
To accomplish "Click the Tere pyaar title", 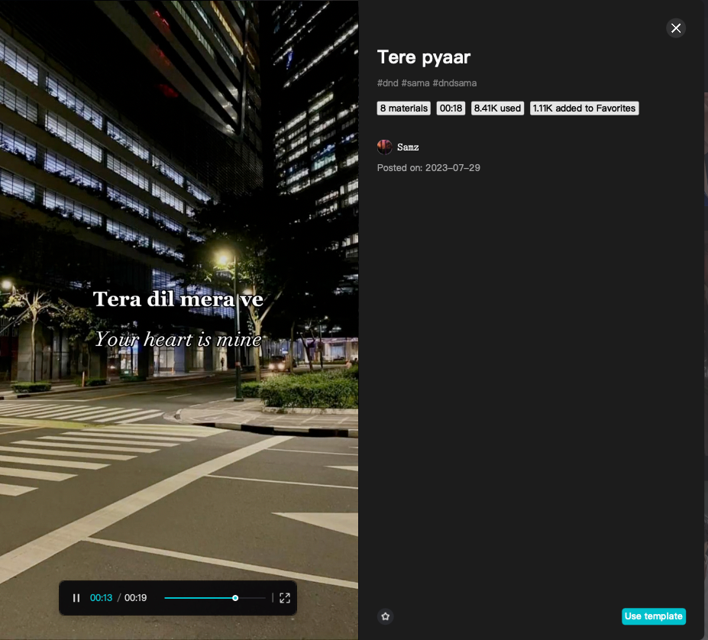I will click(424, 58).
